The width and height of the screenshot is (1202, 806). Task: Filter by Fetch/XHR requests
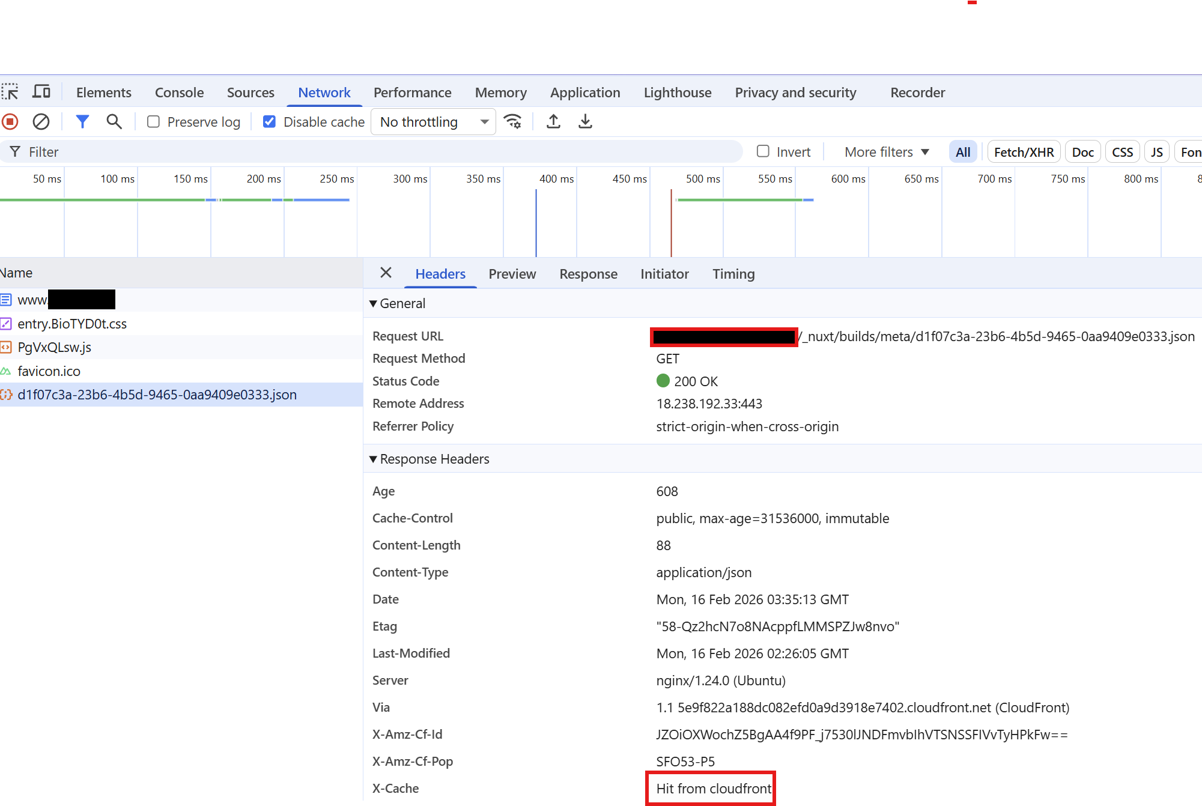click(1024, 152)
